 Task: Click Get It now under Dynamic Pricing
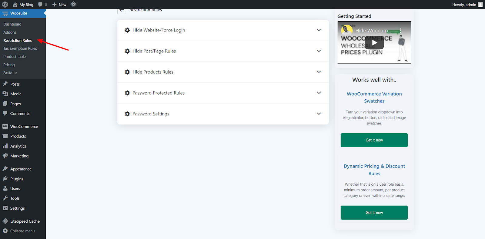374,213
